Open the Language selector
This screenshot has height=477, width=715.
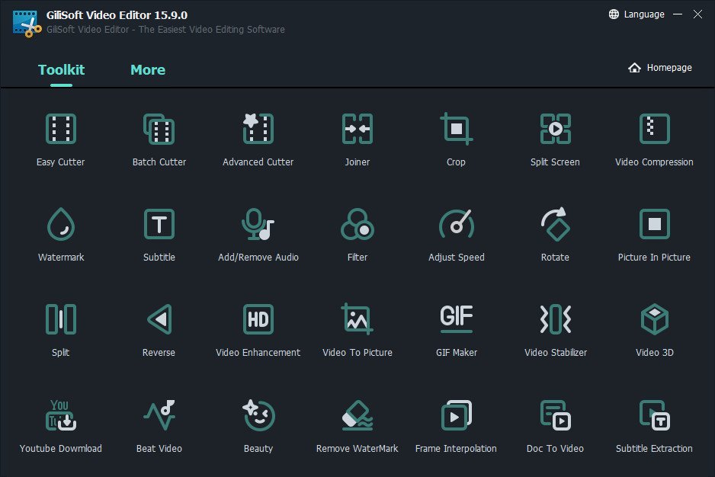click(636, 14)
